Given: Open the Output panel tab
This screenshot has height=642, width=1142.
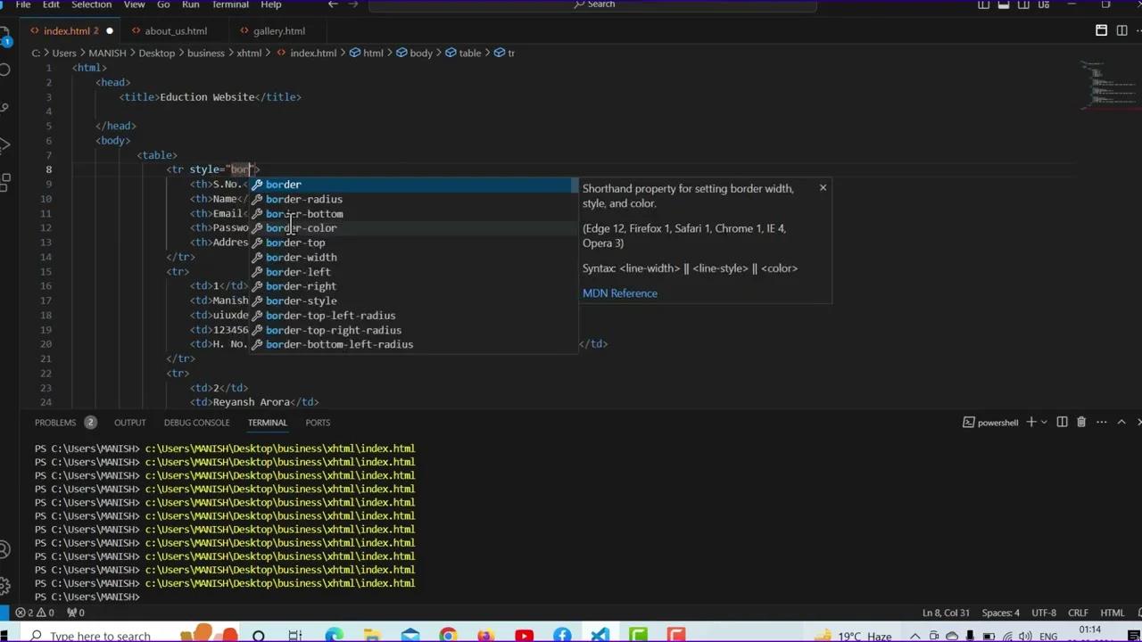Looking at the screenshot, I should coord(129,423).
